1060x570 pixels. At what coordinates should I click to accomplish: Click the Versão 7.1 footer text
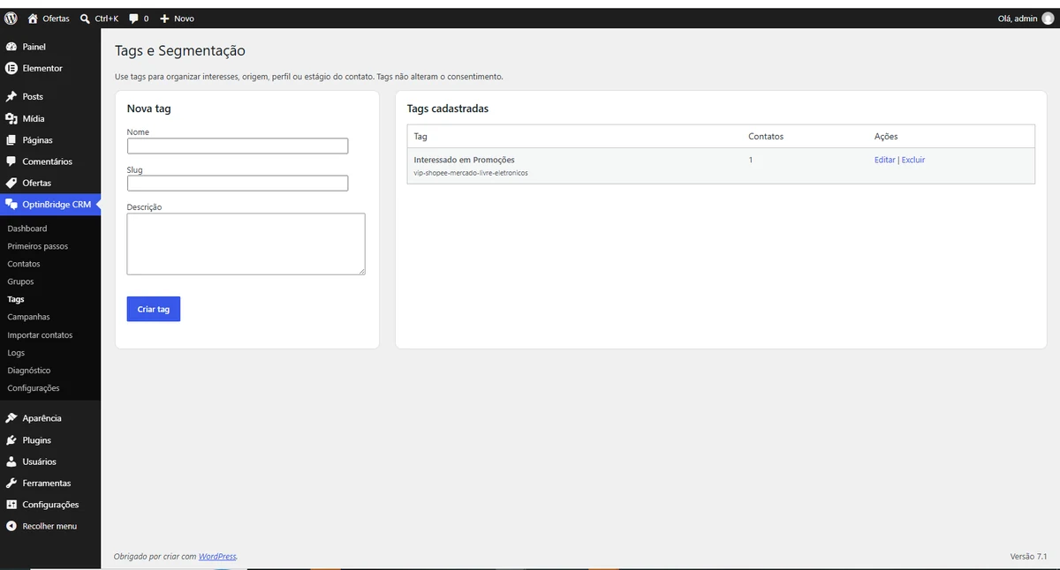click(1028, 557)
